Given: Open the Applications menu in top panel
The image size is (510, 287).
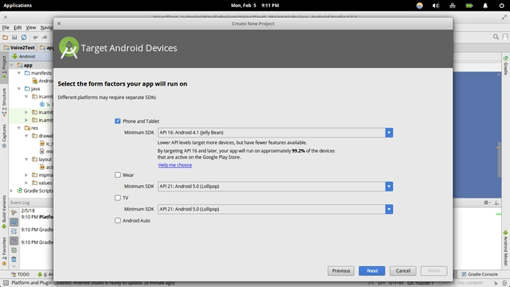Looking at the screenshot, I should pos(18,6).
